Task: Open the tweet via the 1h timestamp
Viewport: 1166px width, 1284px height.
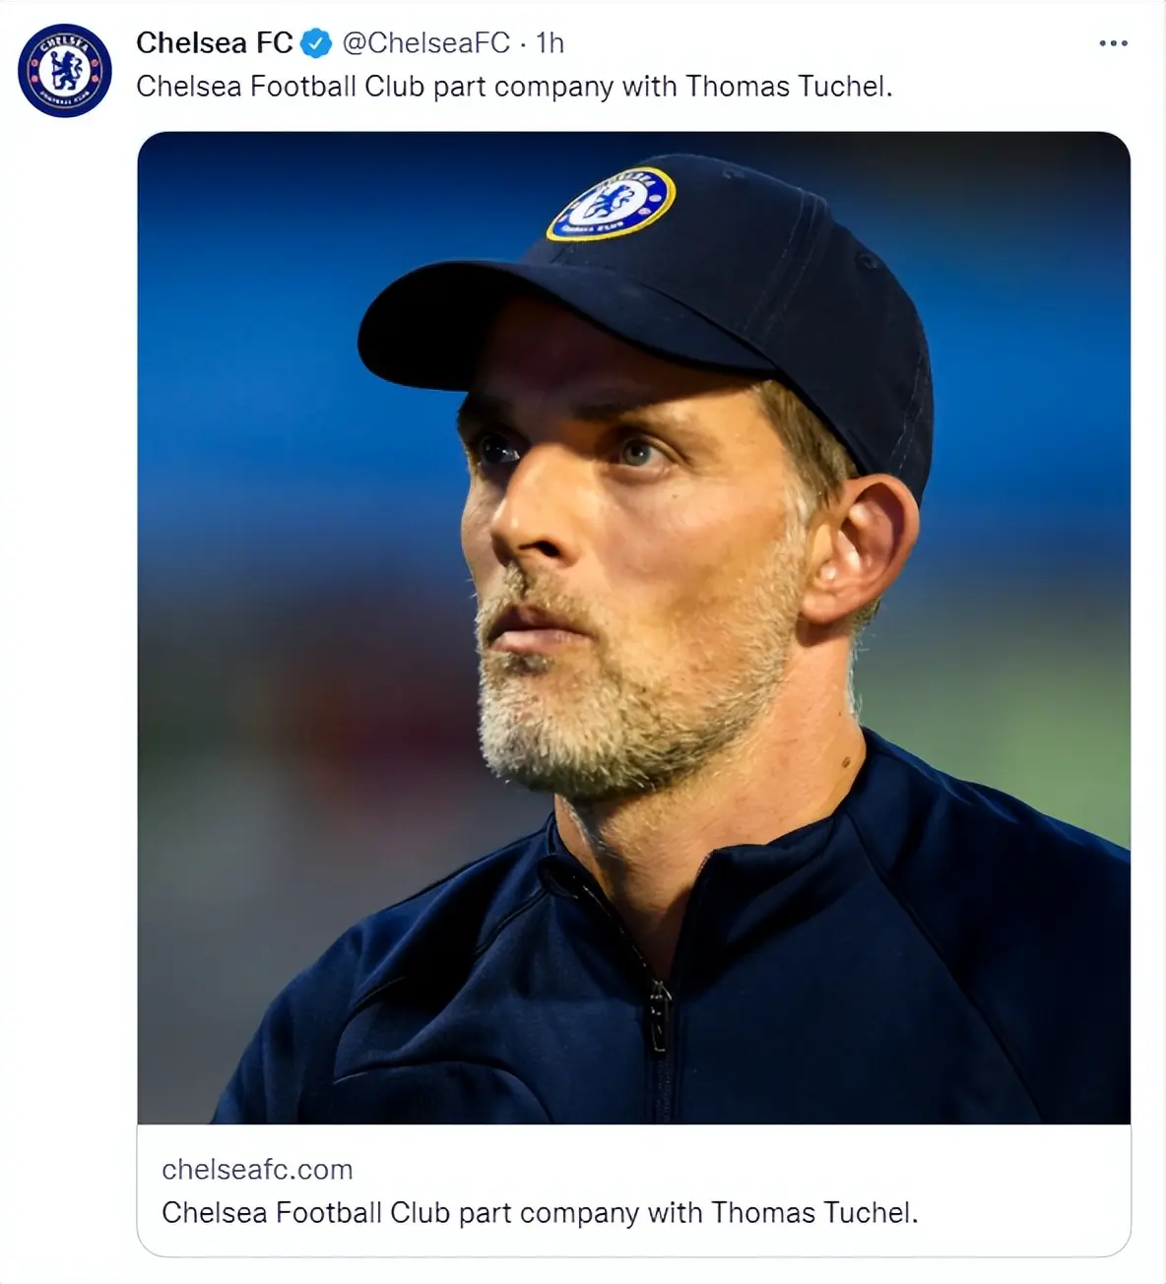Action: (x=551, y=43)
